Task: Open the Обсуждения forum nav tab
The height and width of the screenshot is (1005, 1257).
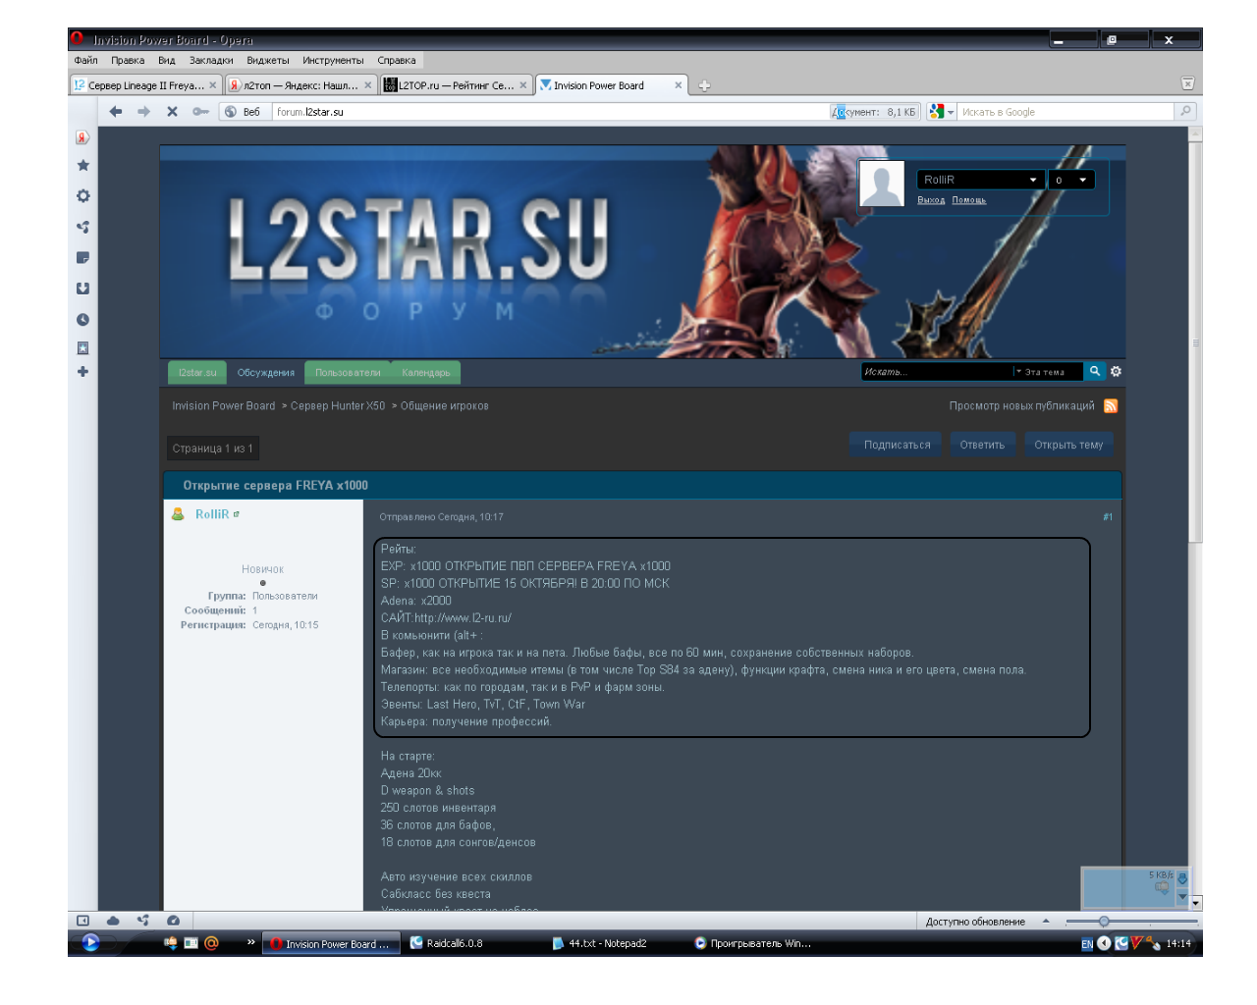Action: click(x=266, y=373)
